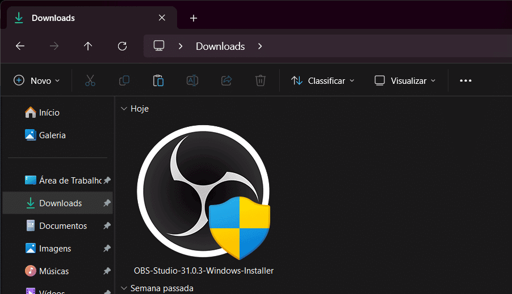Click the PC monitor icon in address bar
This screenshot has height=294, width=512.
(x=159, y=46)
